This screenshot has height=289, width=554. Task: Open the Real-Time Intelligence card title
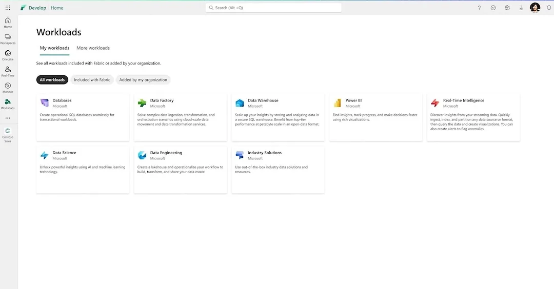464,100
